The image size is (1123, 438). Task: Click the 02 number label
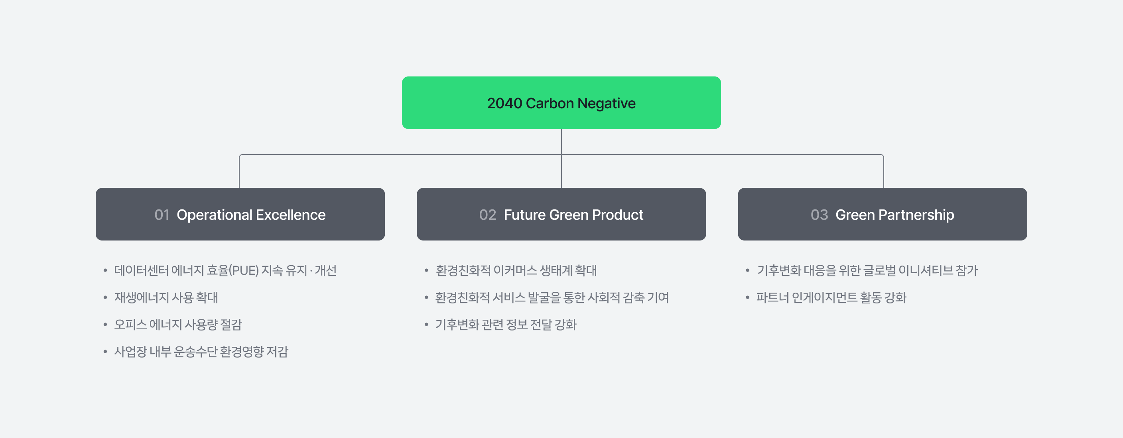click(x=487, y=215)
